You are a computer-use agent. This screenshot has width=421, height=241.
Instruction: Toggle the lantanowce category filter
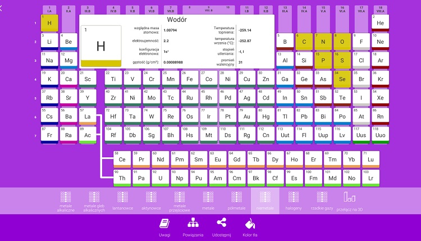123,200
